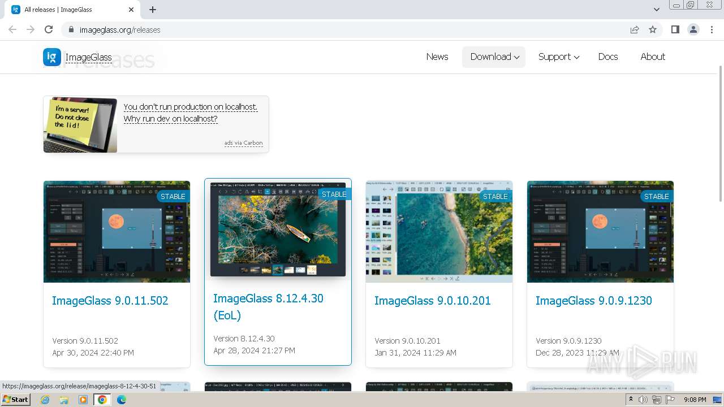The width and height of the screenshot is (724, 407).
Task: View site information lock icon
Action: [71, 29]
